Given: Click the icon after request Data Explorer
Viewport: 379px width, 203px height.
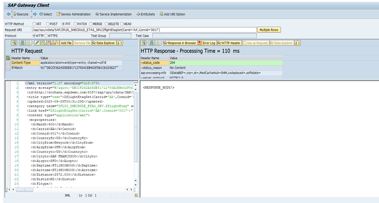Looking at the screenshot, I should [120, 43].
